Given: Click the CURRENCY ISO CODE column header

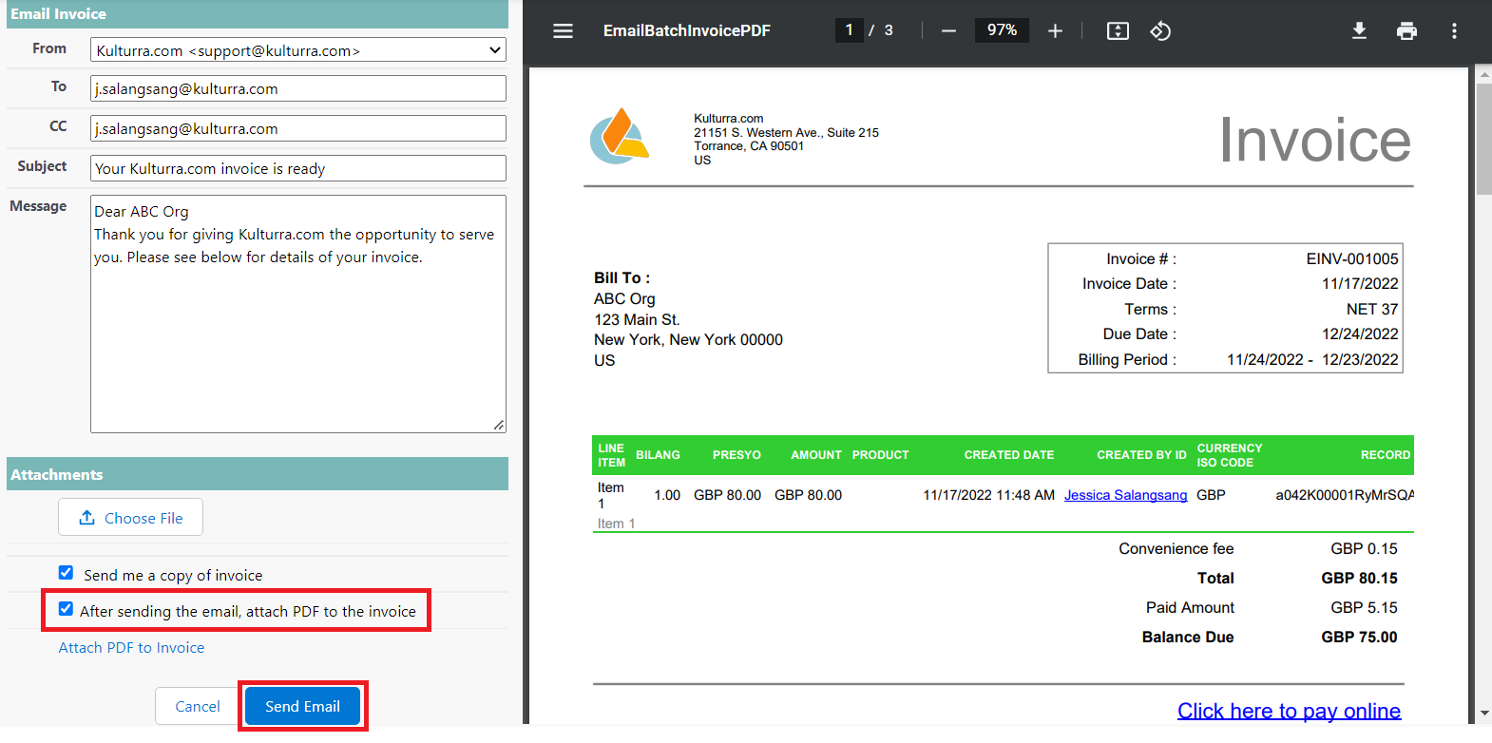Looking at the screenshot, I should [1230, 455].
